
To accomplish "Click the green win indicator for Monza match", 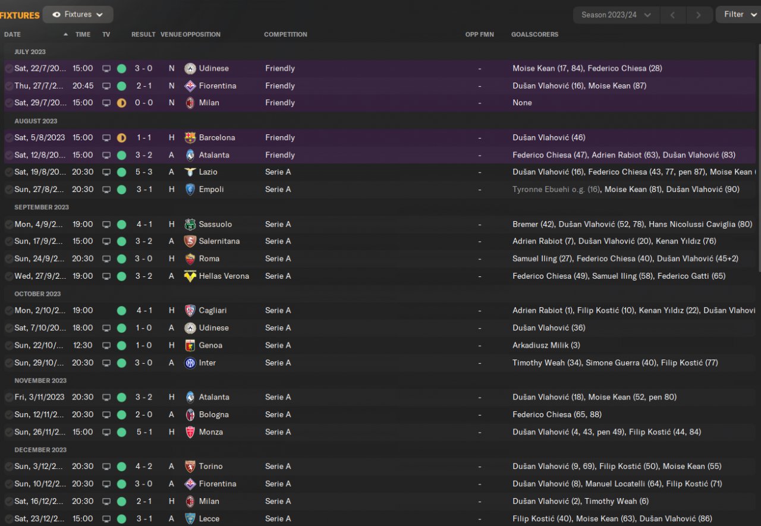I will 122,432.
